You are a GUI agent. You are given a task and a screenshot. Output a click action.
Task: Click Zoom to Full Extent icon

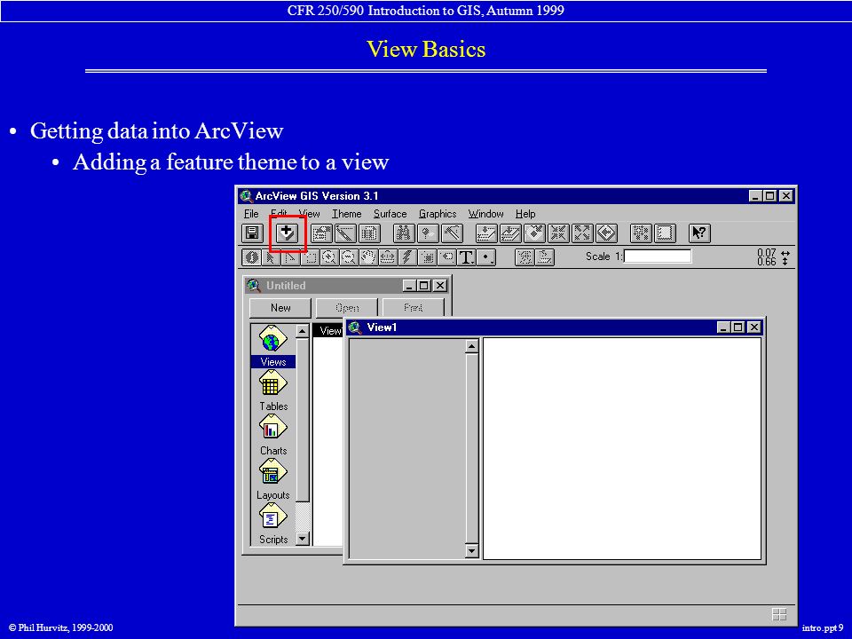486,233
